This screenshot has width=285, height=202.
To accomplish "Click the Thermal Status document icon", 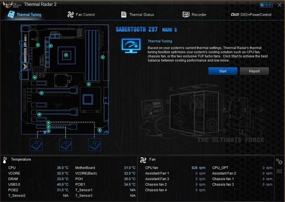I will click(124, 14).
